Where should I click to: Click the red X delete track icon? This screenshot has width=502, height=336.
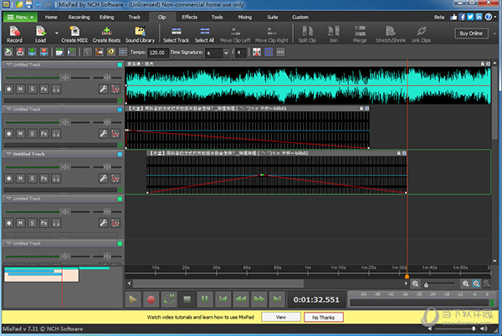click(44, 52)
